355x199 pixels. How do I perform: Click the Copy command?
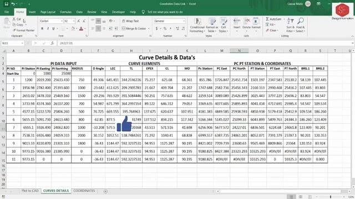[18, 24]
